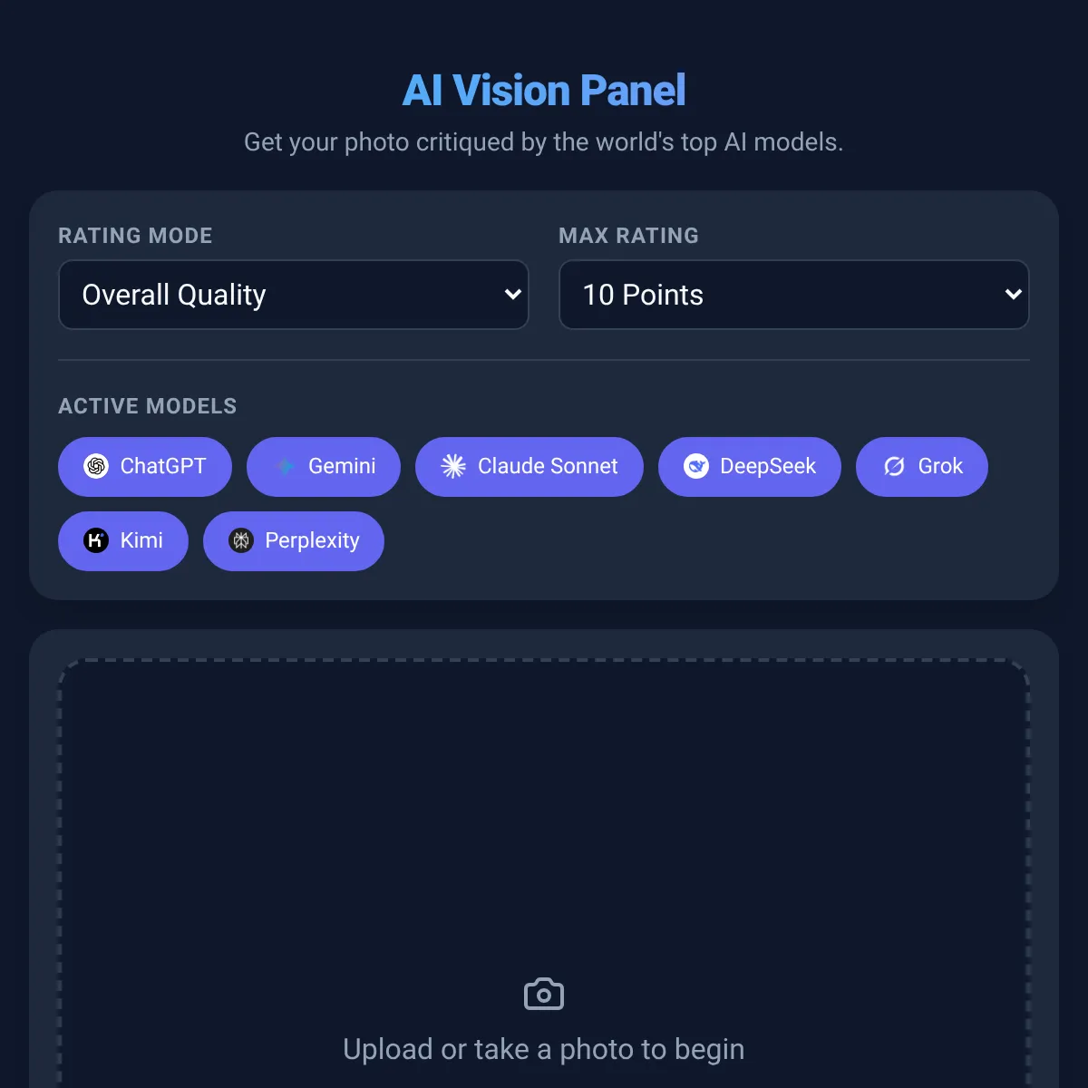Toggle the ChatGPT model chip

(x=145, y=466)
